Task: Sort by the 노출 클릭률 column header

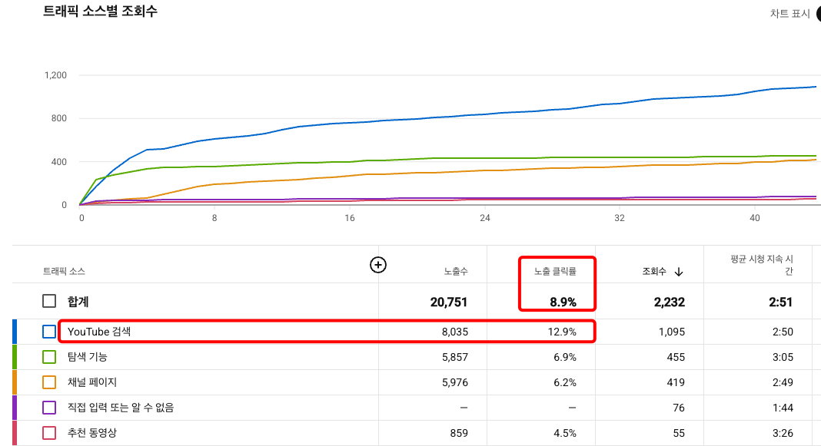Action: click(x=555, y=272)
